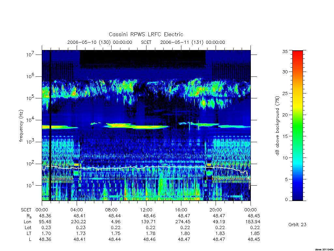334x251 pixels.
Task: Click the colorbar tick label '5'
Action: click(x=286, y=179)
